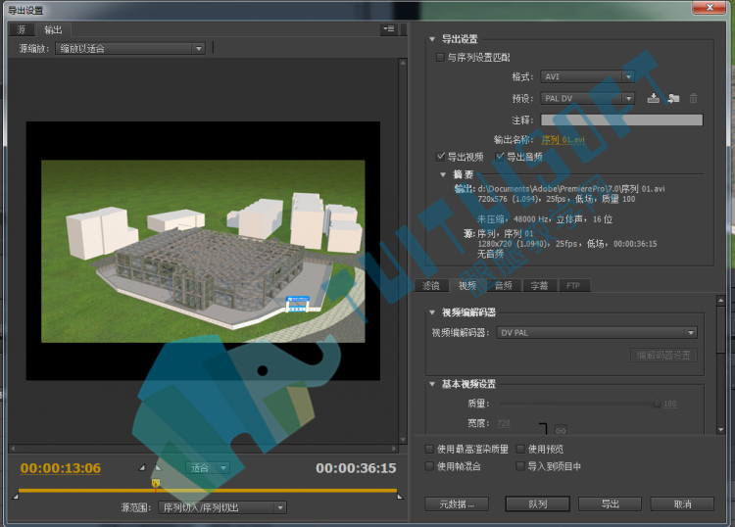Open the source range dropdown
Viewport: 735px width, 527px height.
222,507
